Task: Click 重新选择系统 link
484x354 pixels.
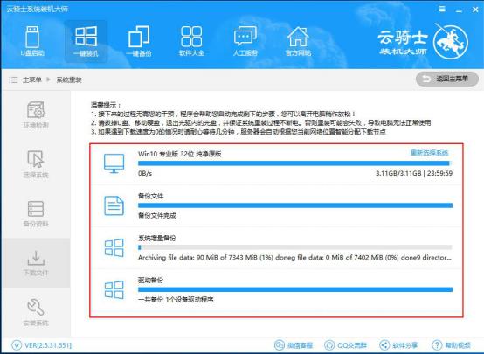Action: pyautogui.click(x=429, y=153)
